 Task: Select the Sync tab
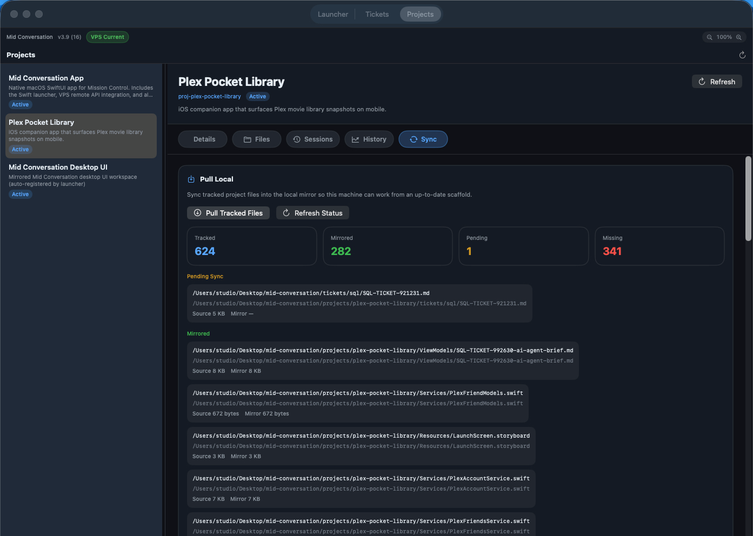click(x=423, y=139)
